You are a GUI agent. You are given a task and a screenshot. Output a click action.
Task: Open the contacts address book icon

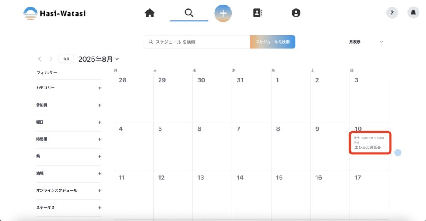(258, 13)
